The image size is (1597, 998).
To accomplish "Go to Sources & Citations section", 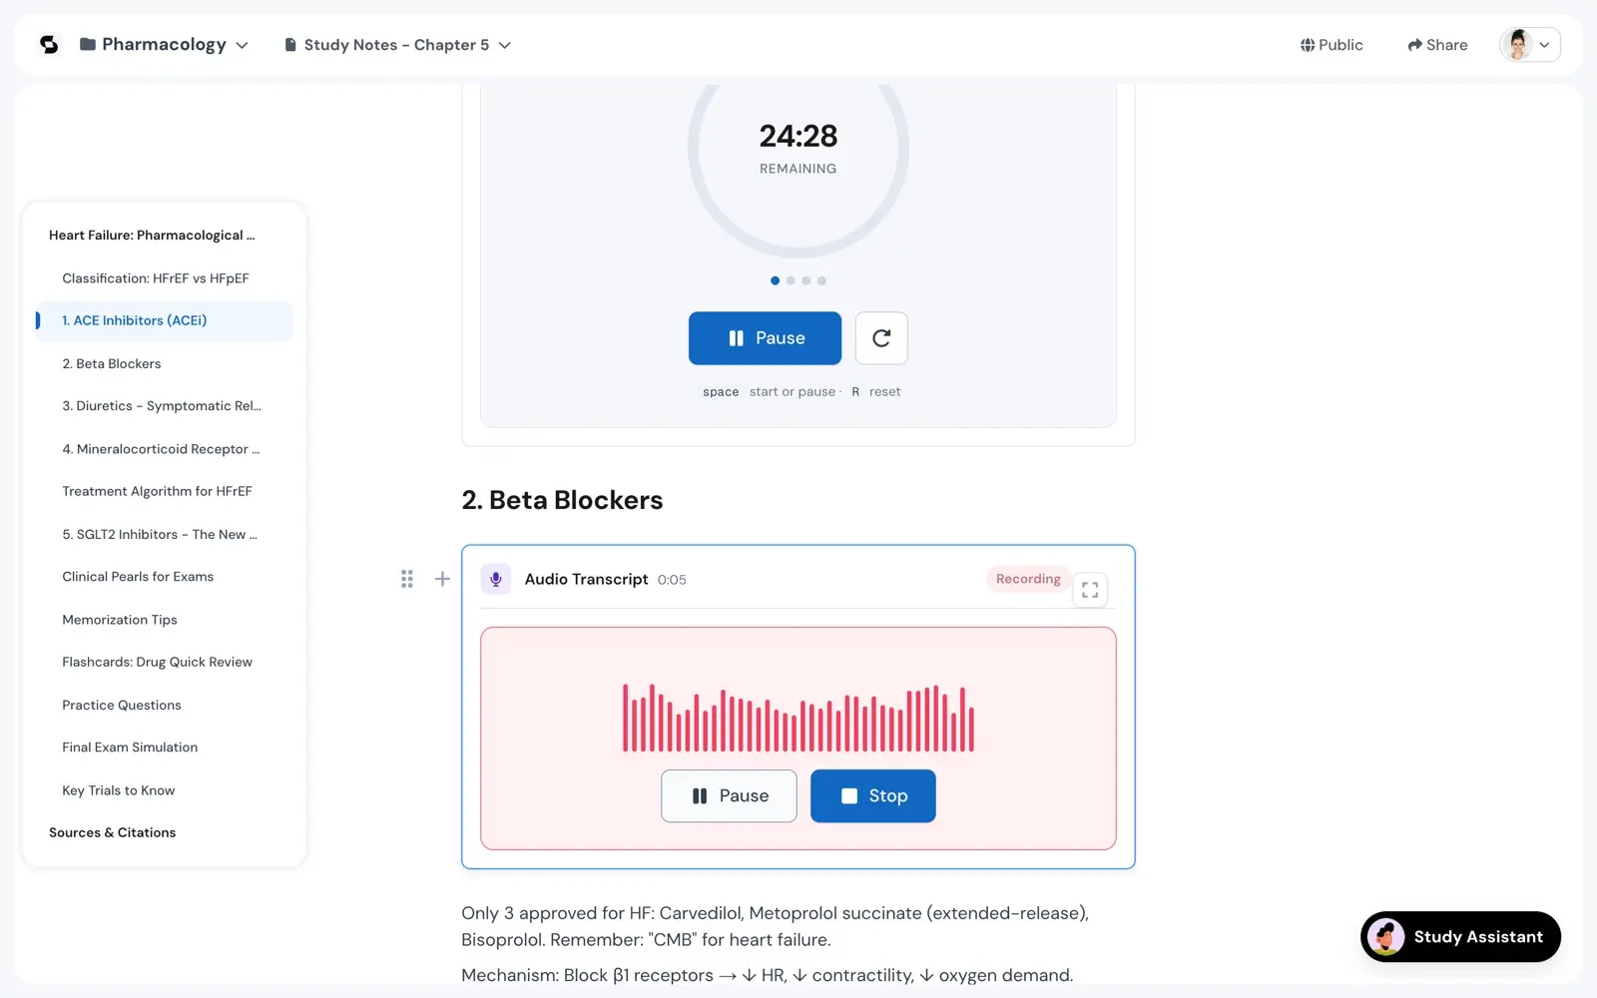I will point(112,832).
